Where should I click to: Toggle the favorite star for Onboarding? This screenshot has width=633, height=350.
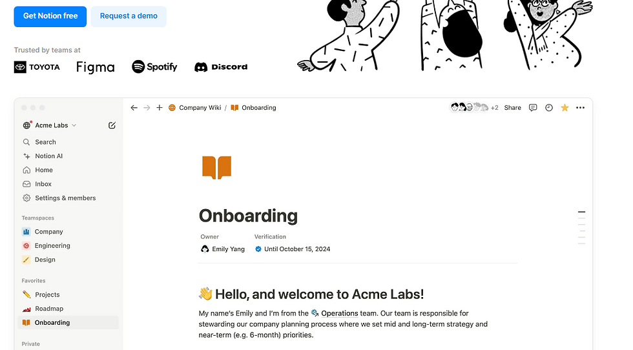(565, 108)
